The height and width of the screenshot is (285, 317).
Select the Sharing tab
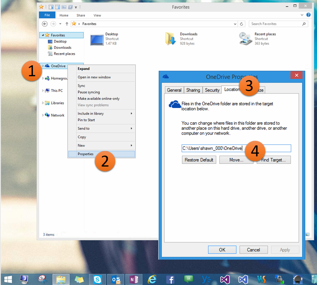[x=193, y=90]
